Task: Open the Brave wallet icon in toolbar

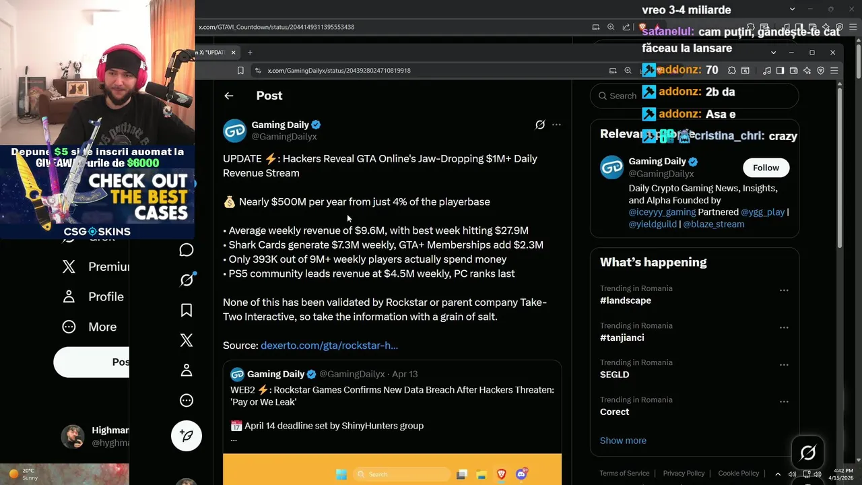Action: click(x=793, y=70)
